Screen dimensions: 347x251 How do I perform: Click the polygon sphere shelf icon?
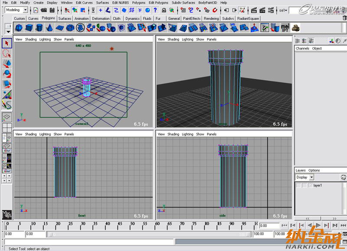click(19, 28)
